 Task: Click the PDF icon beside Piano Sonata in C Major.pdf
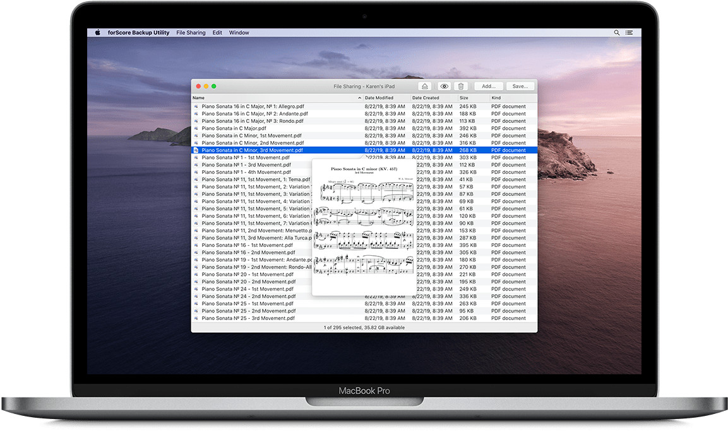196,129
